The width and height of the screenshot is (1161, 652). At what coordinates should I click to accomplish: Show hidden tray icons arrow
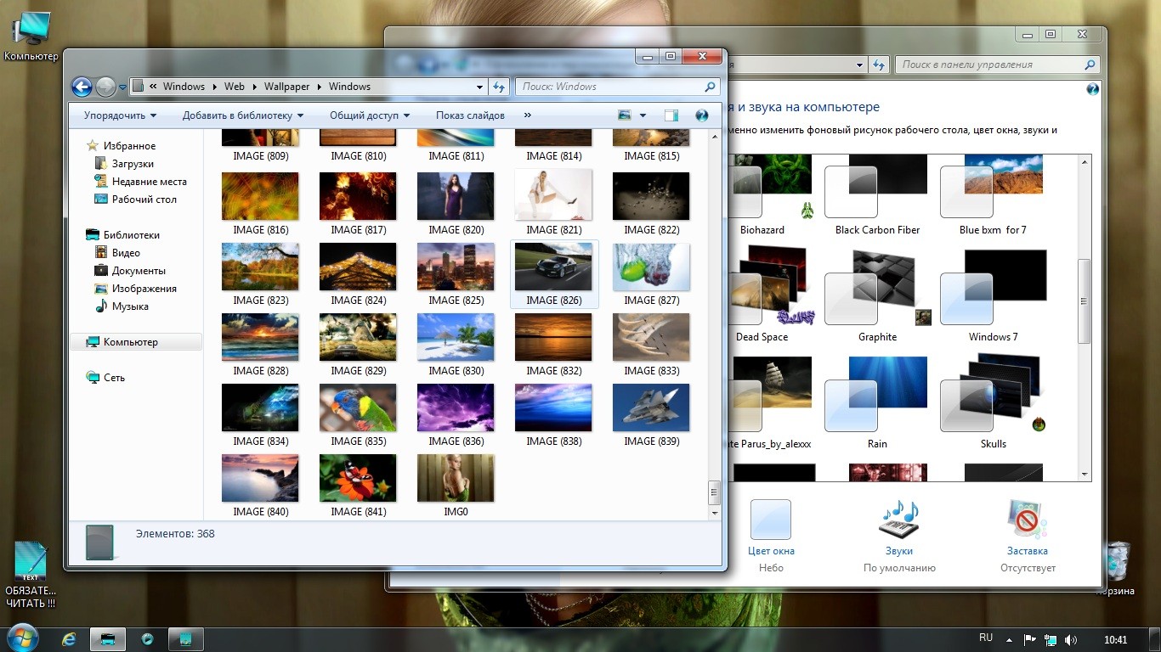[1010, 640]
